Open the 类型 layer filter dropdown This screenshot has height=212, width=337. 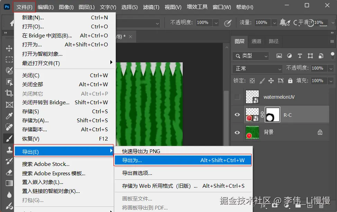click(251, 56)
